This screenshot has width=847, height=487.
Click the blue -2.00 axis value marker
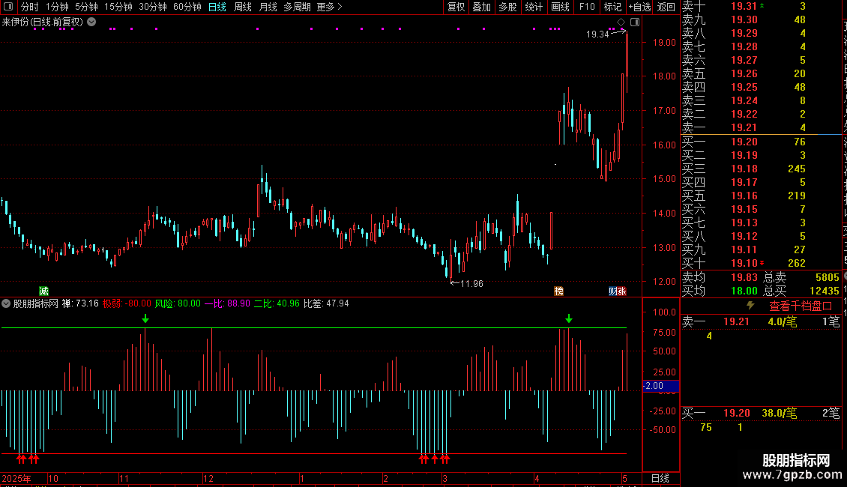(660, 386)
